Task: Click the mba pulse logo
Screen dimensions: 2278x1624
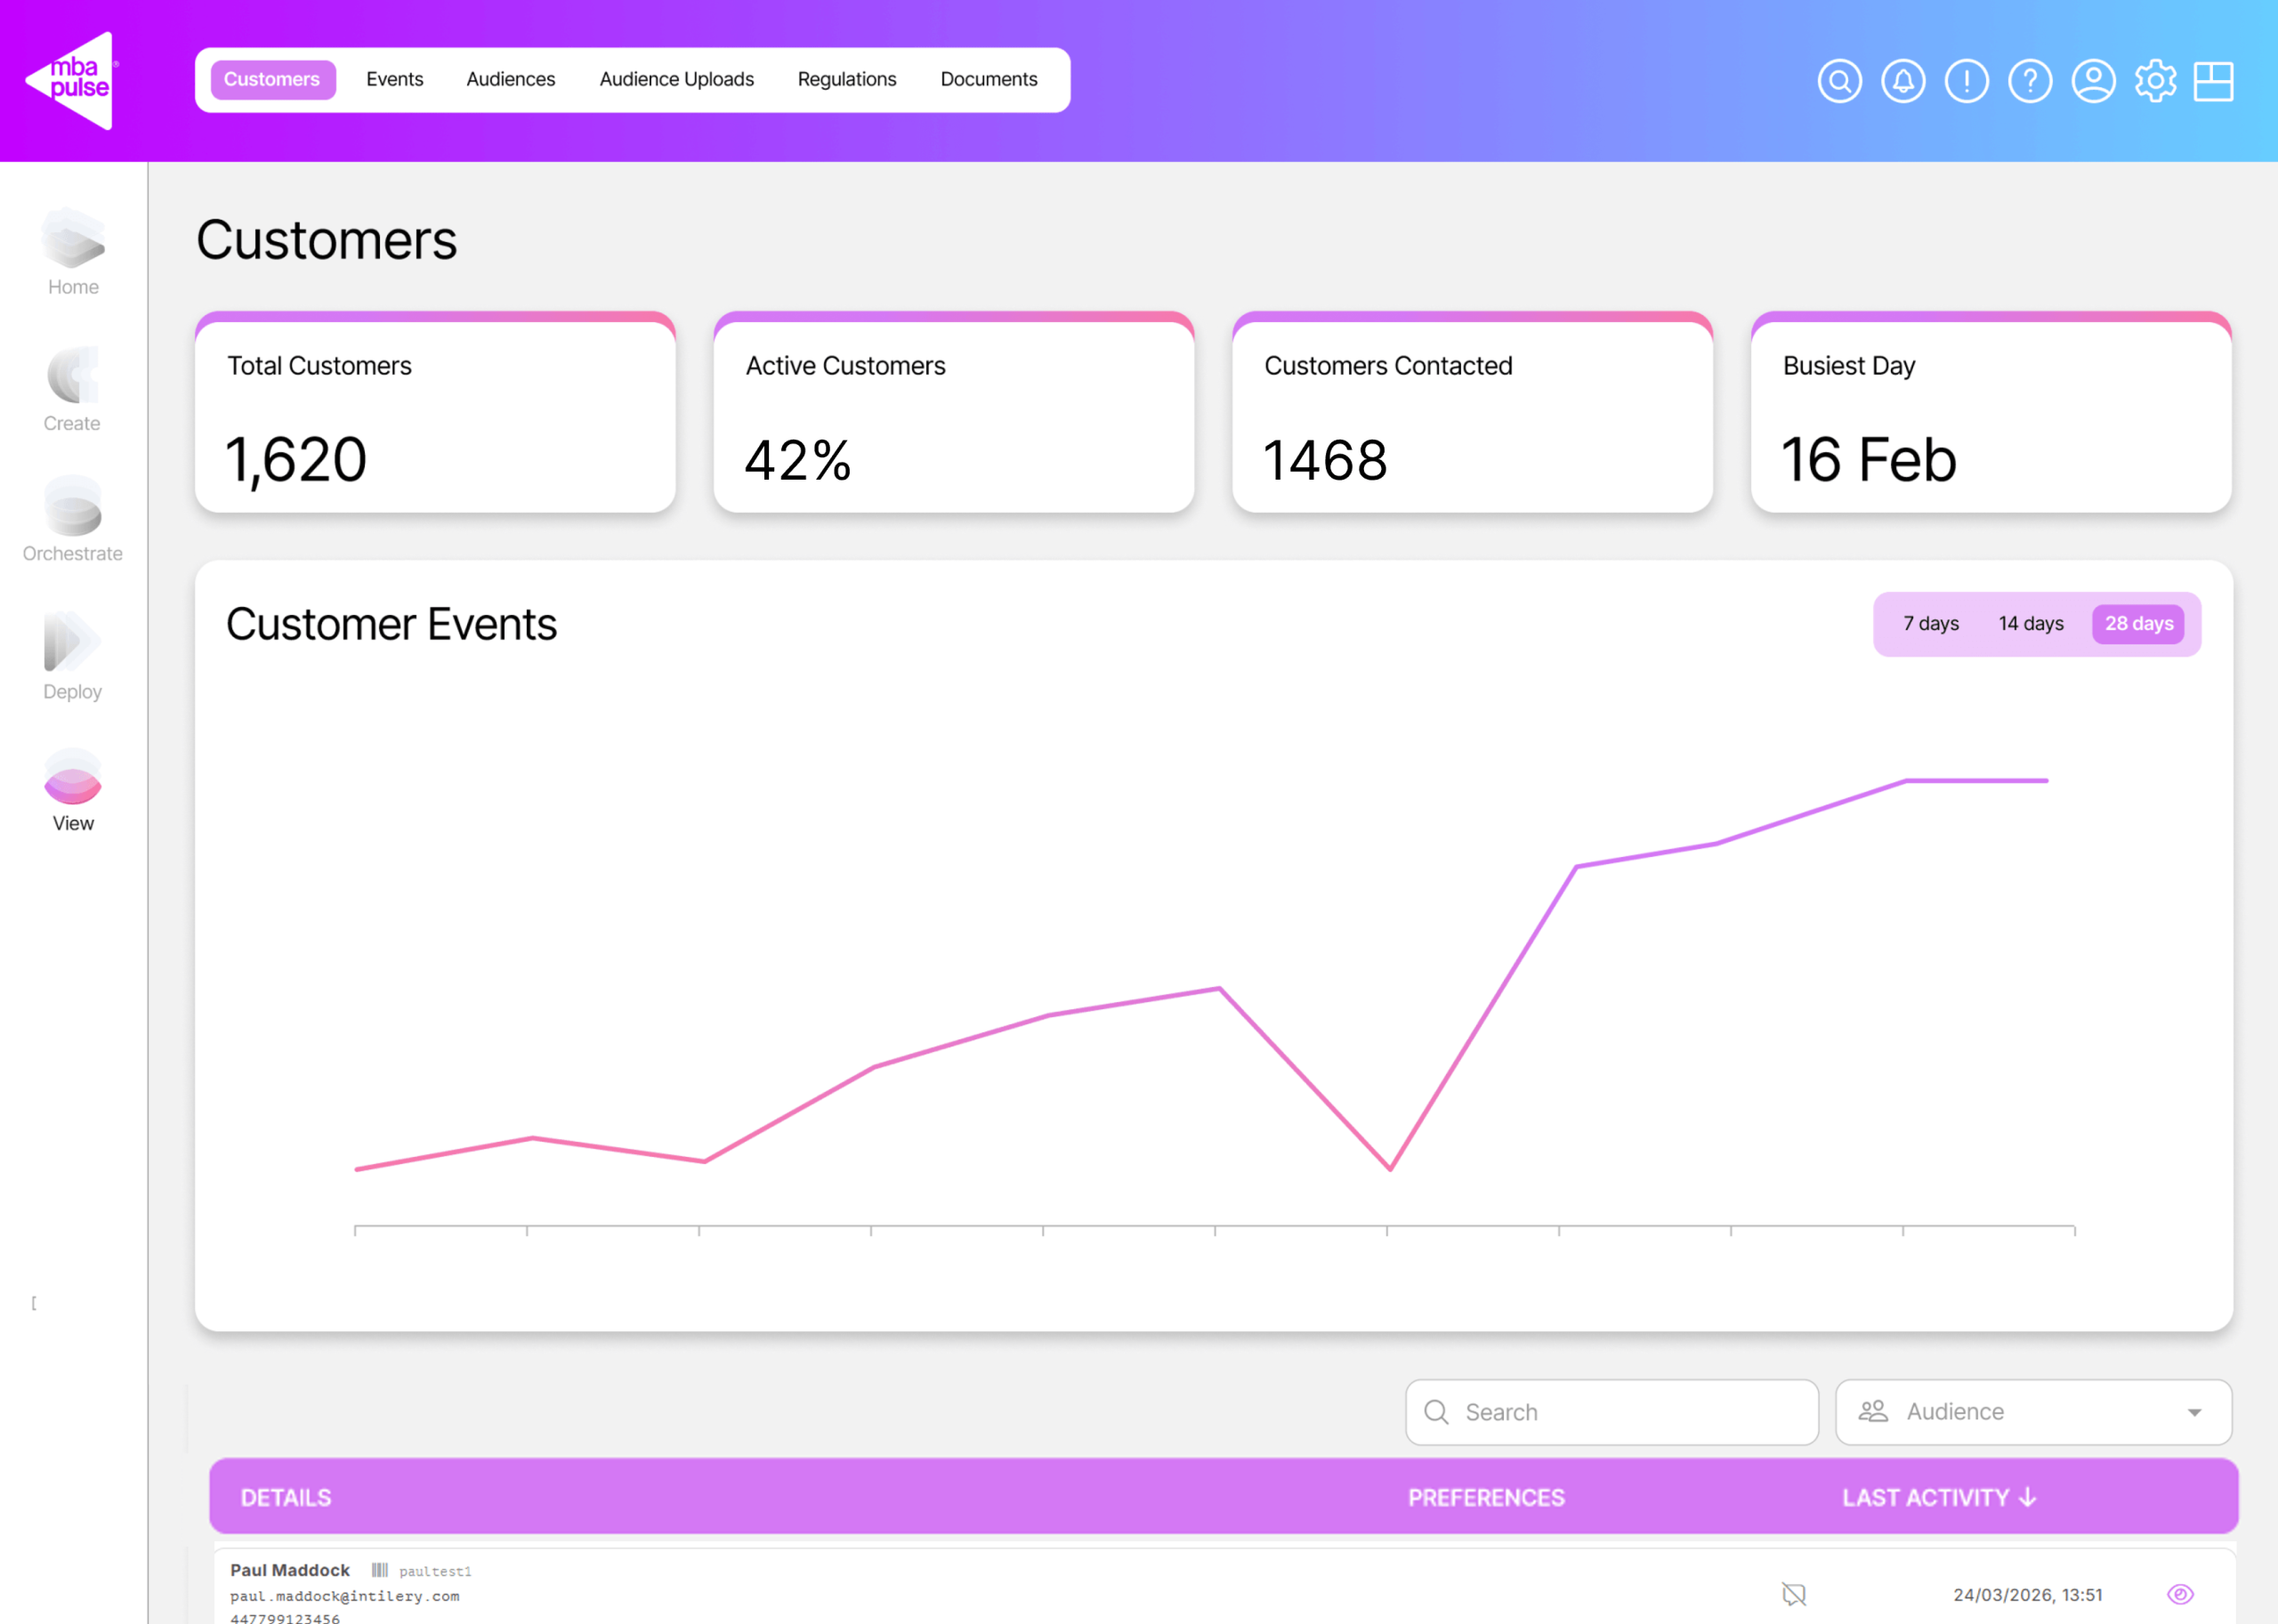Action: click(x=73, y=80)
